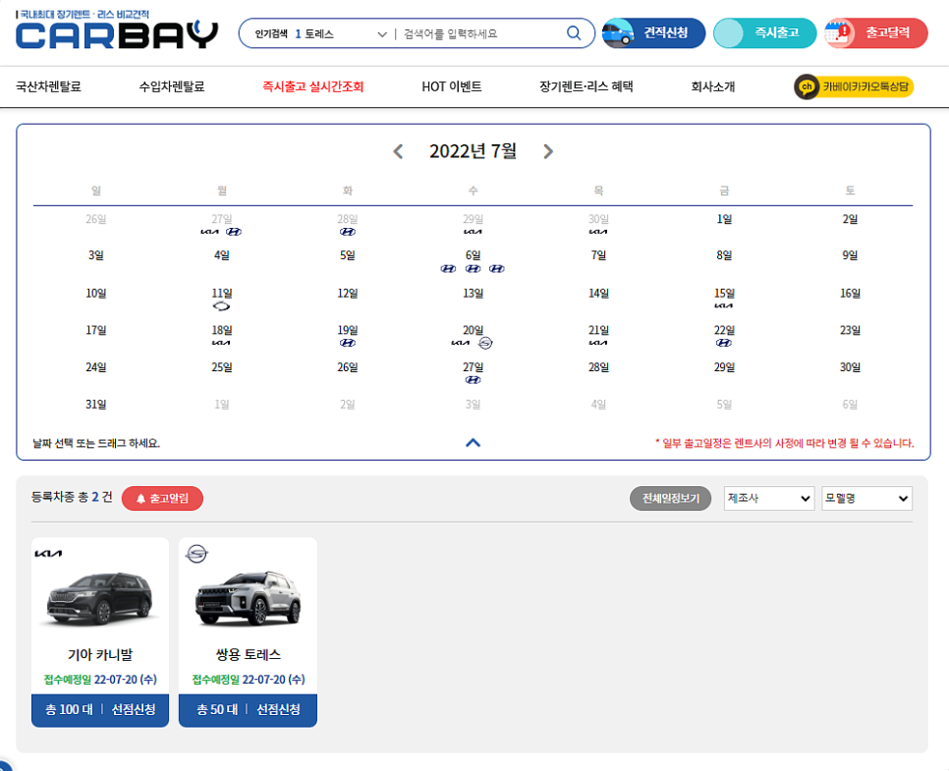949x771 pixels.
Task: Click Kia logo under 15일
Action: (x=724, y=305)
